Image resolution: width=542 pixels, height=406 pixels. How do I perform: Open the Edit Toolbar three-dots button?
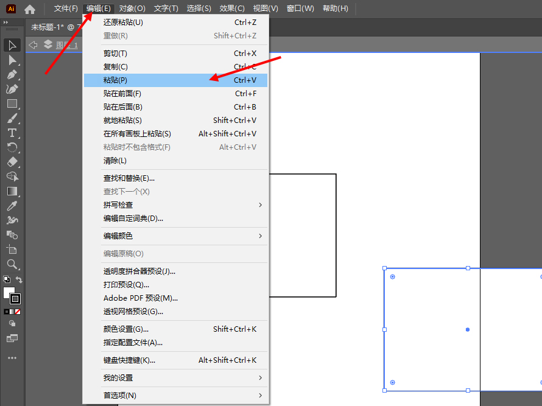12,358
